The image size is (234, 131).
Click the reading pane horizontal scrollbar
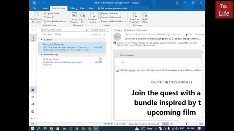coord(147,119)
